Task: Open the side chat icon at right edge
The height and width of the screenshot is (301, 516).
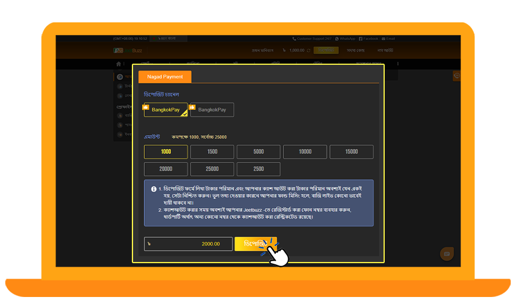Action: tap(456, 76)
